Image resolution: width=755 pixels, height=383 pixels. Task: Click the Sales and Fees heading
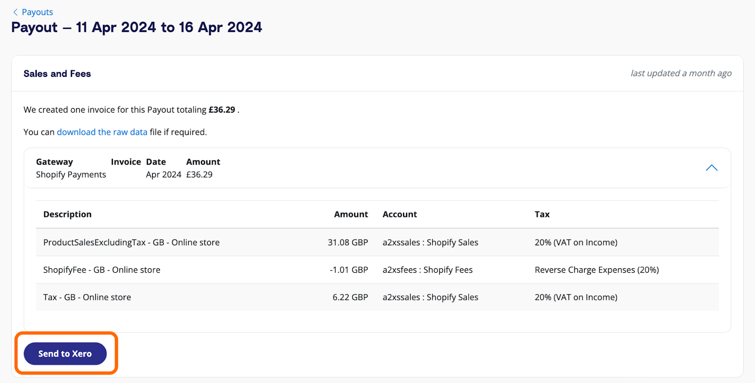(x=57, y=74)
